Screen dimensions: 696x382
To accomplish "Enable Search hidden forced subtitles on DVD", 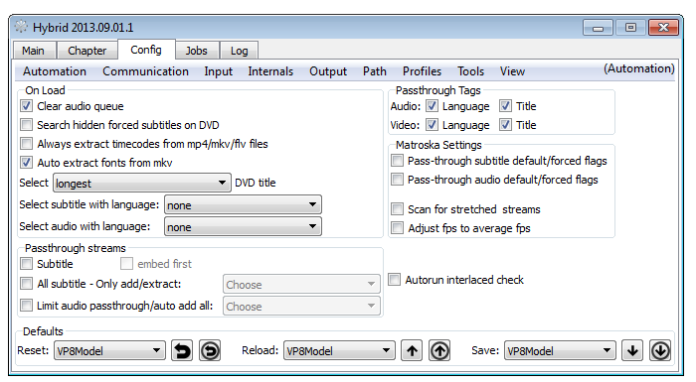I will 26,125.
